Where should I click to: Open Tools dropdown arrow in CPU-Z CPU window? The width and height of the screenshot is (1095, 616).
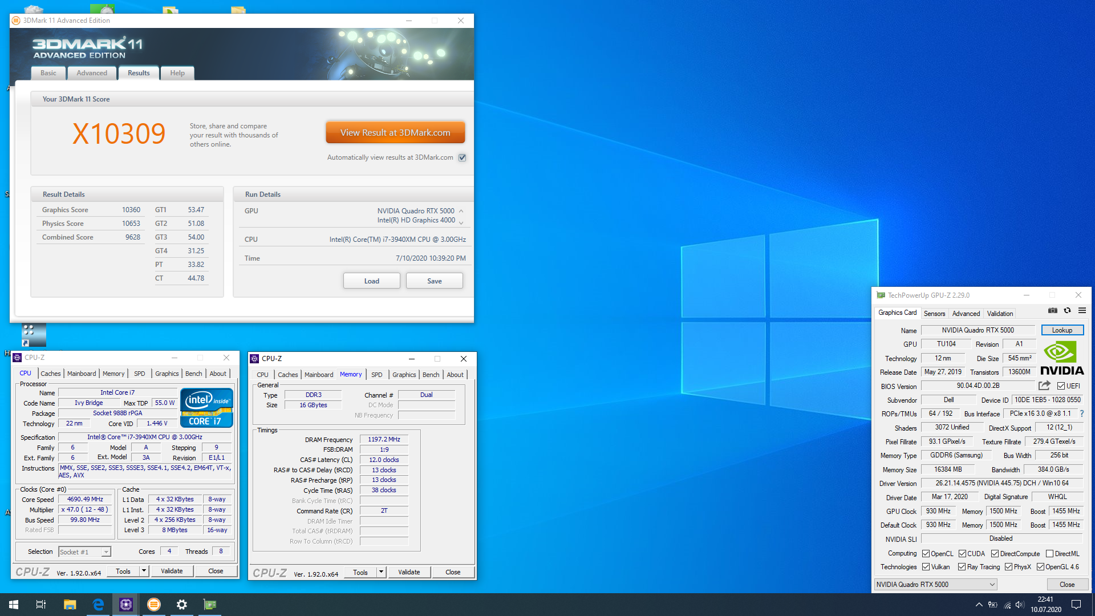click(x=144, y=571)
